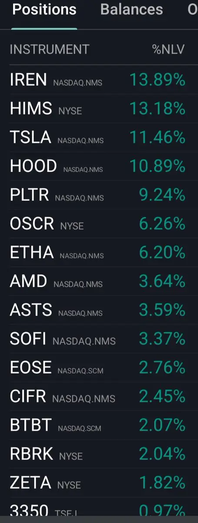The image size is (198, 523).
Task: View PLTR position details
Action: [x=99, y=195]
